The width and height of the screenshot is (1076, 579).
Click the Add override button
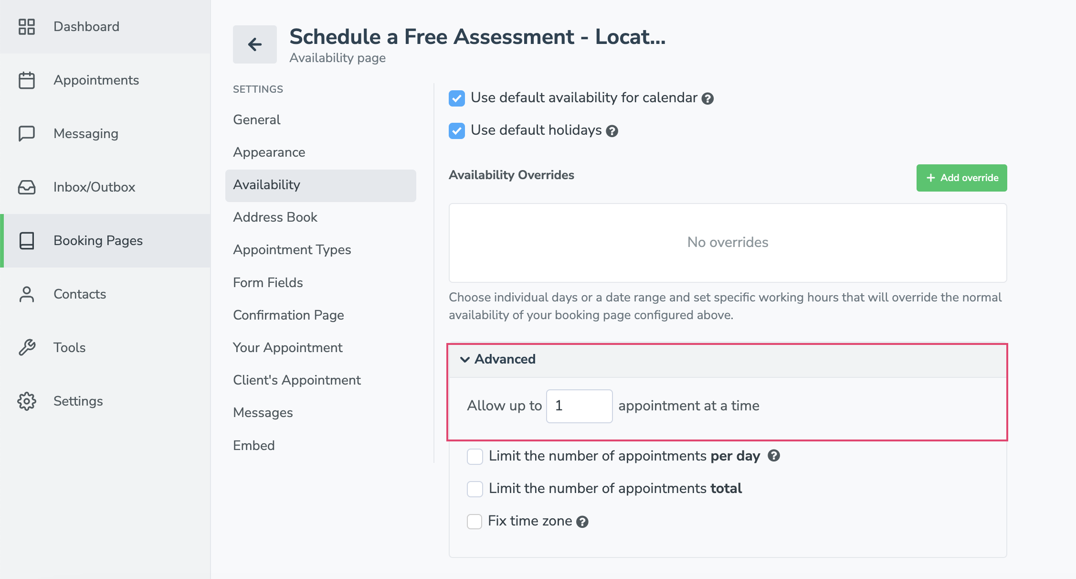tap(961, 178)
